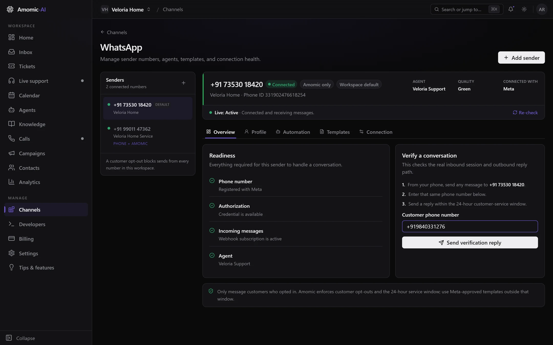
Task: Toggle the light/dark theme icon
Action: point(524,9)
